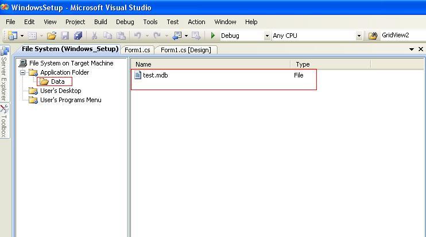Open the Edit menu
This screenshot has width=426, height=237.
pos(29,22)
